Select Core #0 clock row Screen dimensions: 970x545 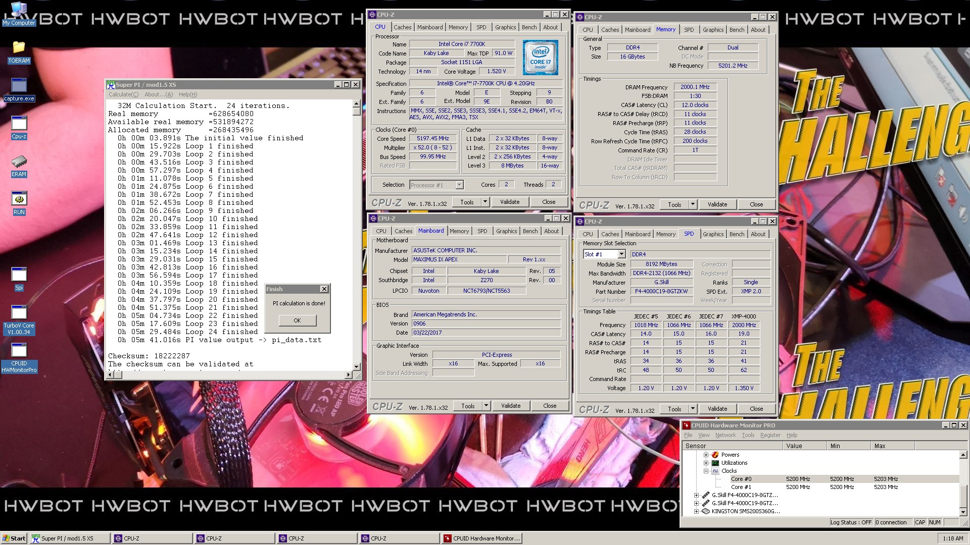pos(821,479)
